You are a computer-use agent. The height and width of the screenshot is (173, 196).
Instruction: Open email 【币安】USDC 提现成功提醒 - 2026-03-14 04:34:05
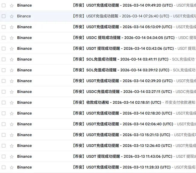(x=123, y=38)
